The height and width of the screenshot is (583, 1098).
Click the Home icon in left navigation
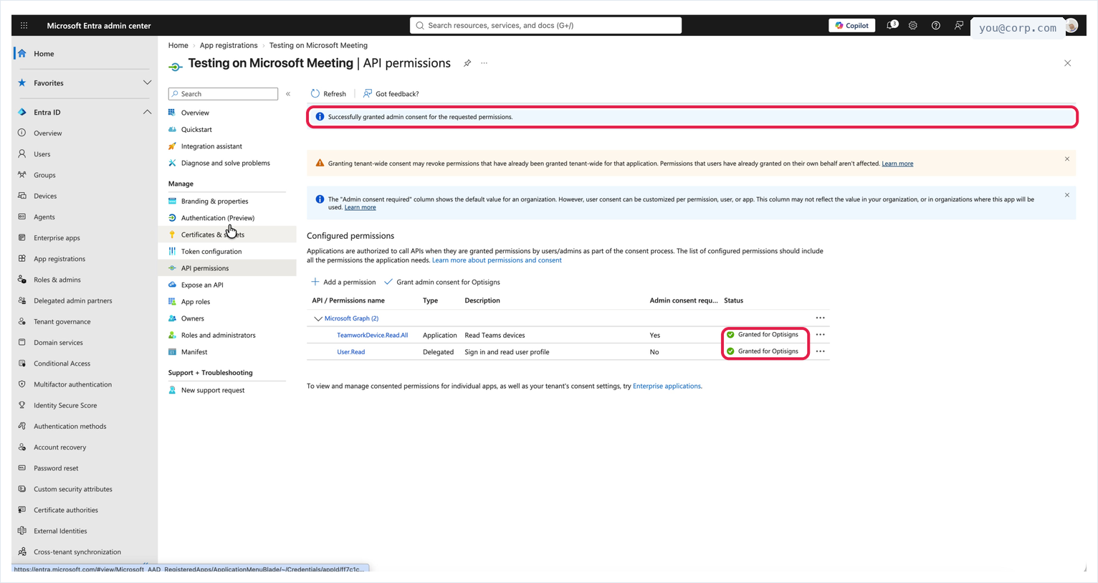22,53
